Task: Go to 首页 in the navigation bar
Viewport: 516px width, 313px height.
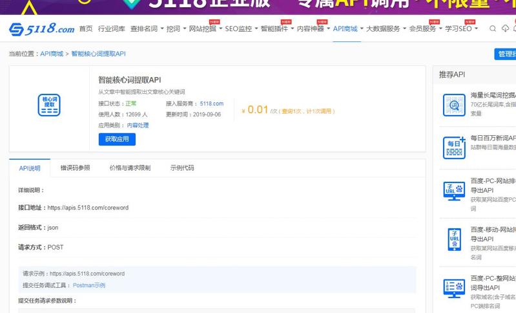Action: click(x=86, y=28)
